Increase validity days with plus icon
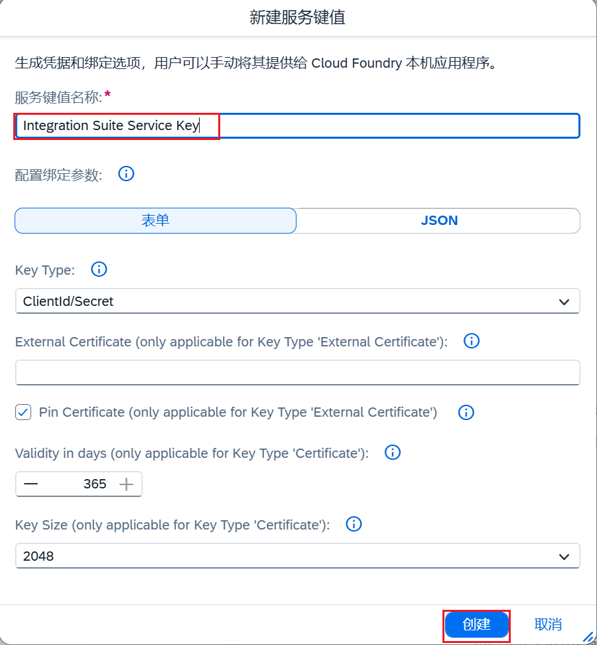This screenshot has width=597, height=645. 126,484
